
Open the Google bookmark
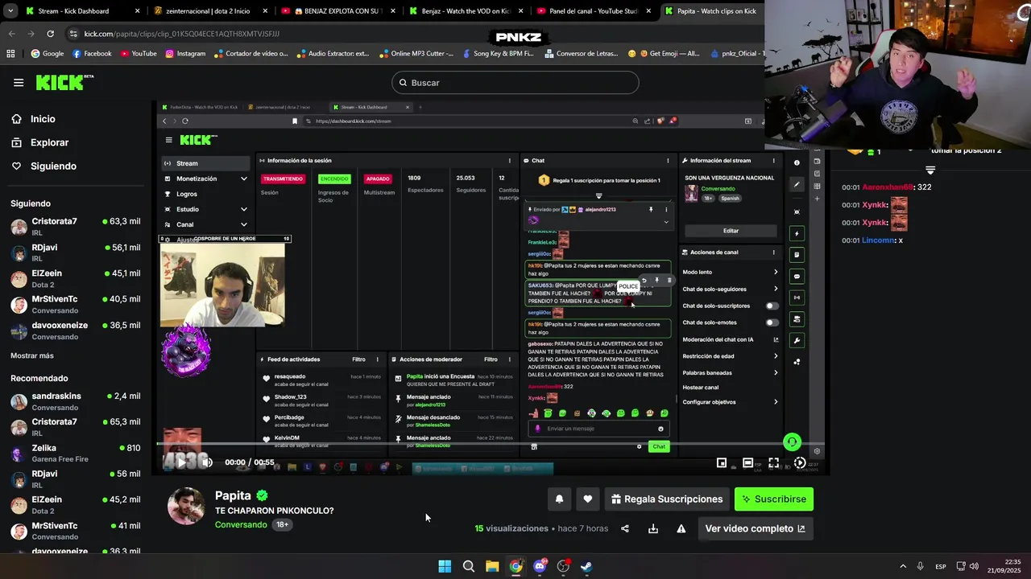pos(48,54)
